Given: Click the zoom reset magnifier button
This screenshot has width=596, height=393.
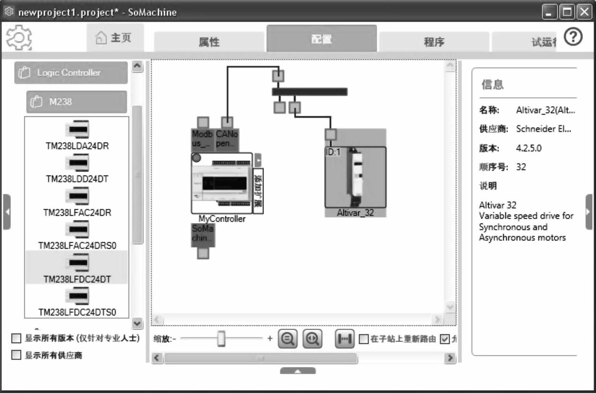Looking at the screenshot, I should pyautogui.click(x=313, y=339).
